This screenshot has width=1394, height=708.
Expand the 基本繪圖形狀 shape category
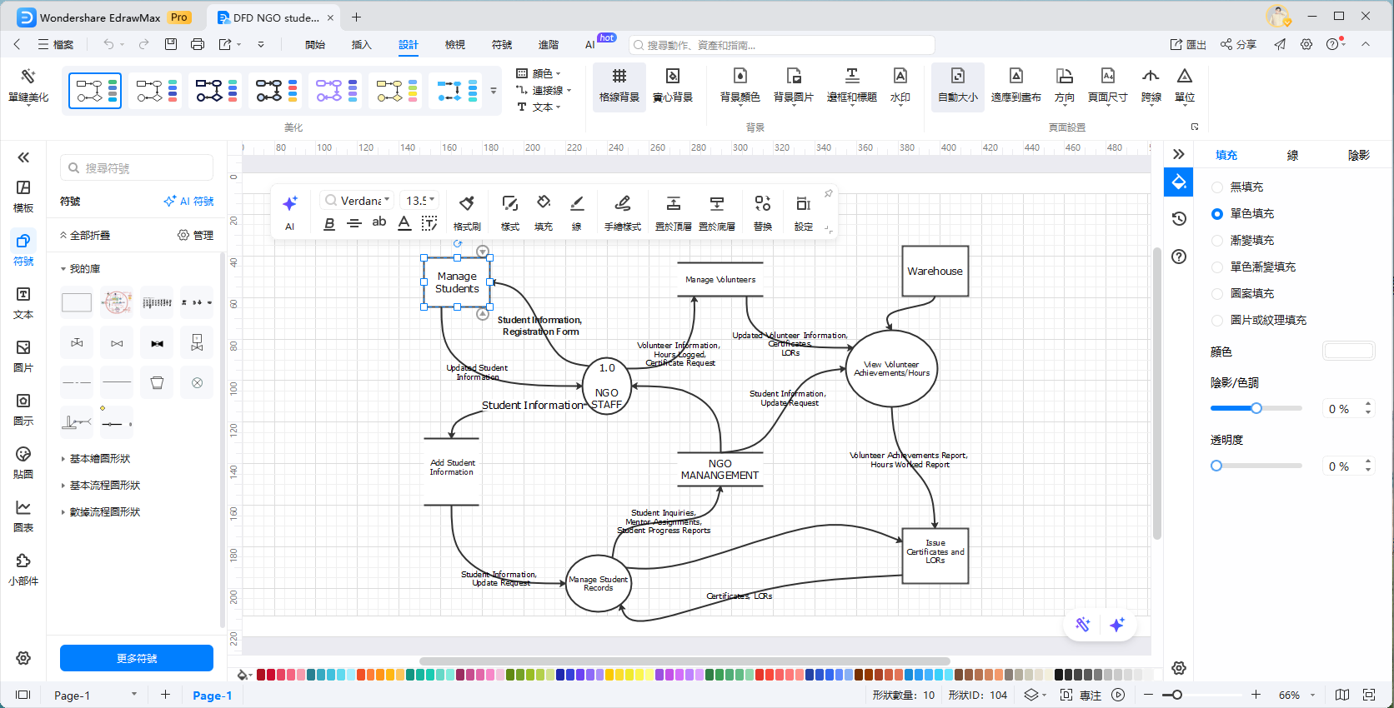point(99,459)
